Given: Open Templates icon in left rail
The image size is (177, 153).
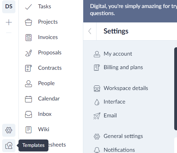Looking at the screenshot, I should coord(9,146).
